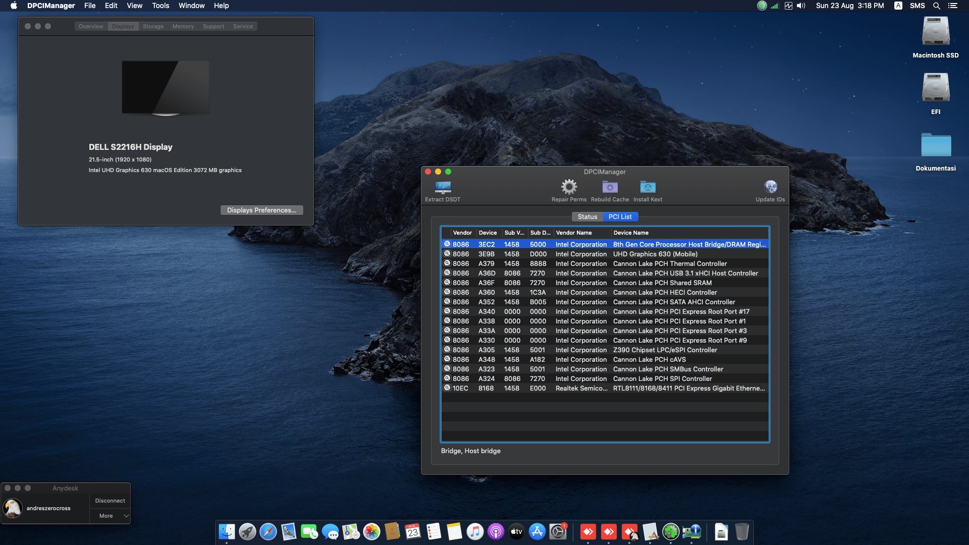Image resolution: width=969 pixels, height=545 pixels.
Task: Open the volume control in menu bar
Action: click(x=801, y=6)
